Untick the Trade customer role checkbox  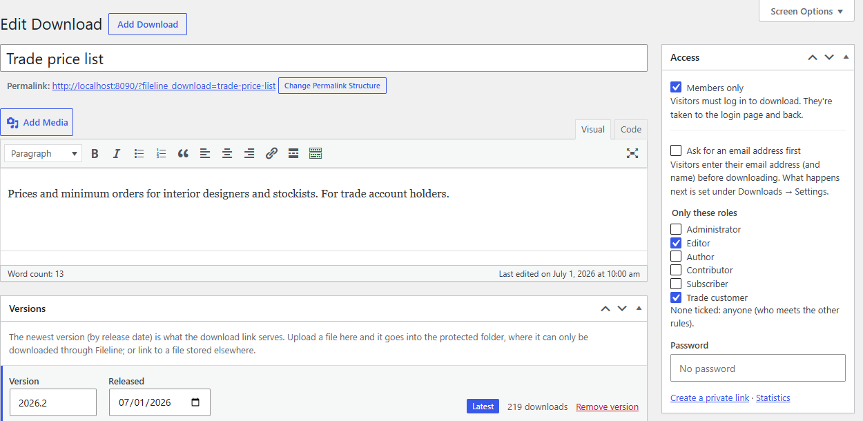(x=677, y=297)
